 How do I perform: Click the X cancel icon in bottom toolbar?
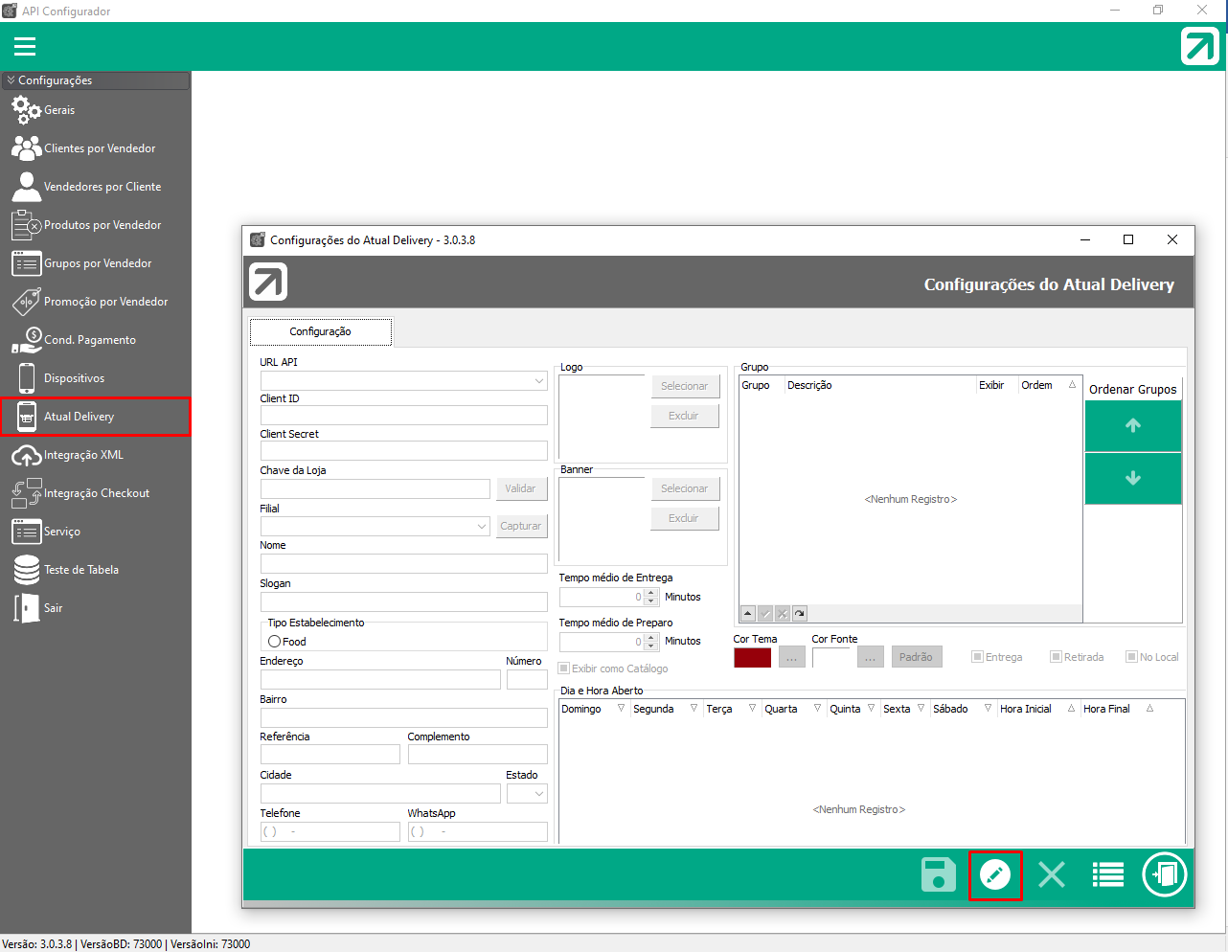click(1052, 875)
